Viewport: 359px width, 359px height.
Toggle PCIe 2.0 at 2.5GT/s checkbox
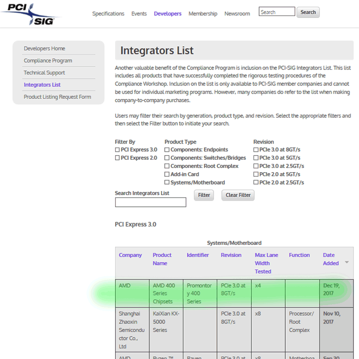pyautogui.click(x=256, y=182)
